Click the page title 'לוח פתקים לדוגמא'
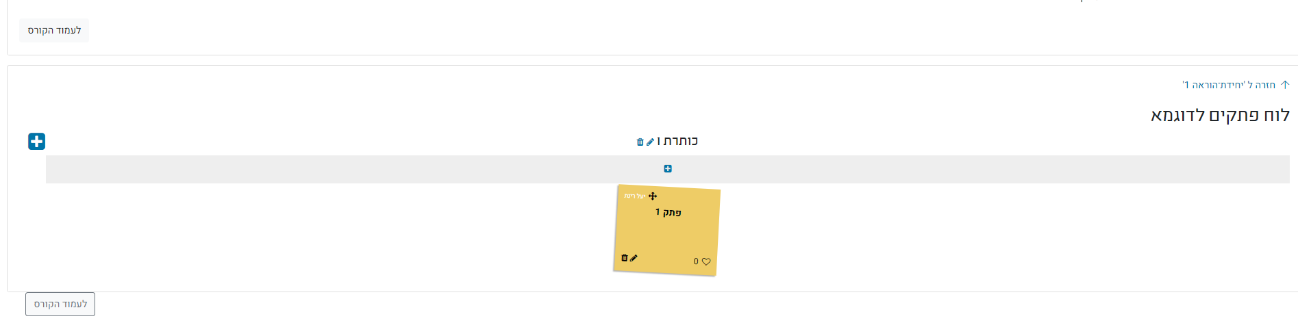The height and width of the screenshot is (336, 1298). 1220,115
